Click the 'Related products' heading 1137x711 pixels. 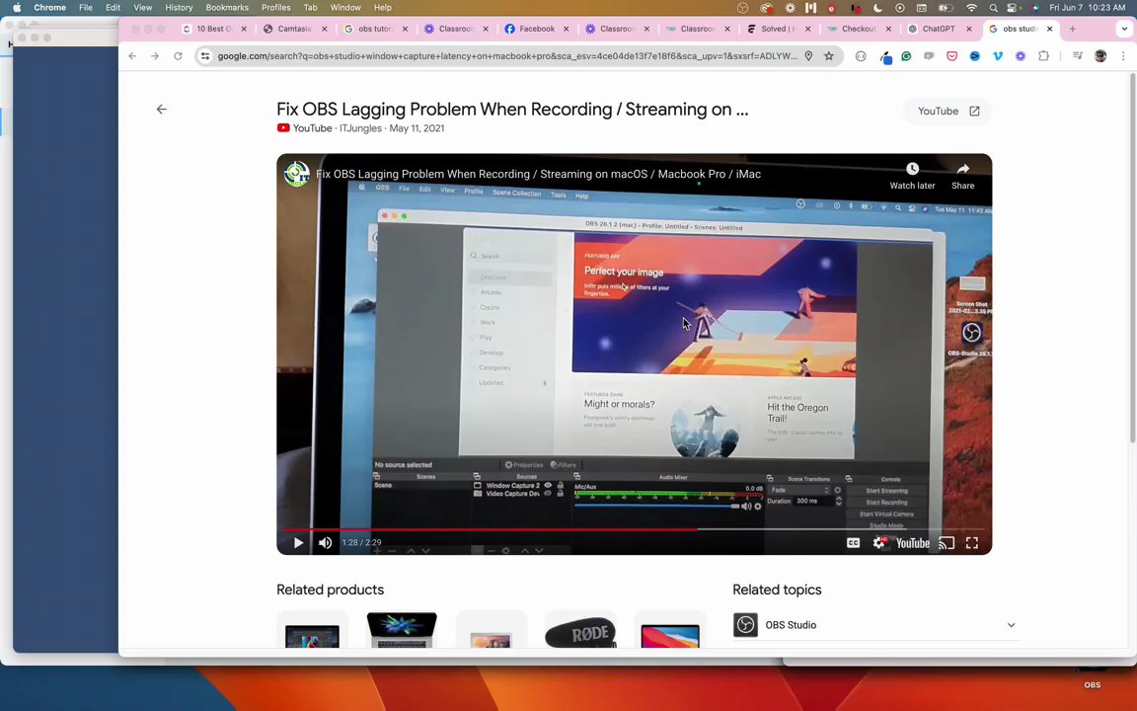point(330,590)
